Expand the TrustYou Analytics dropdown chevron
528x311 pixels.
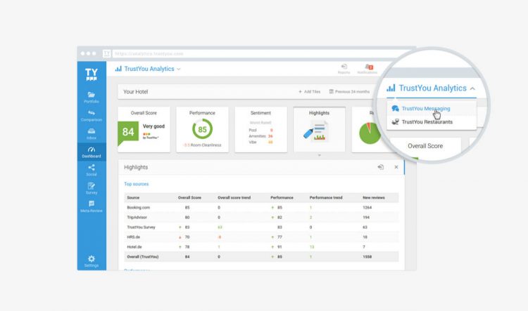point(179,70)
